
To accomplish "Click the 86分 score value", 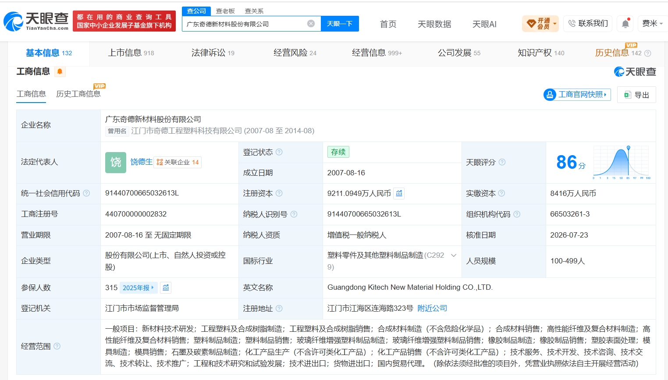I will (x=571, y=163).
